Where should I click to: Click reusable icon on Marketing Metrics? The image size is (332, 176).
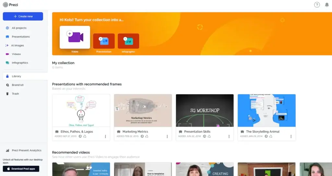pos(147,136)
